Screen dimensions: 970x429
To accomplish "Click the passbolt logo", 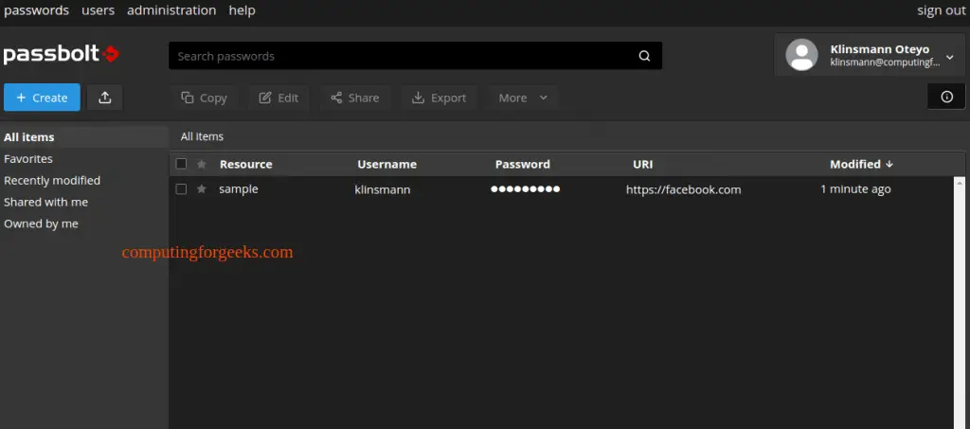I will coord(62,54).
